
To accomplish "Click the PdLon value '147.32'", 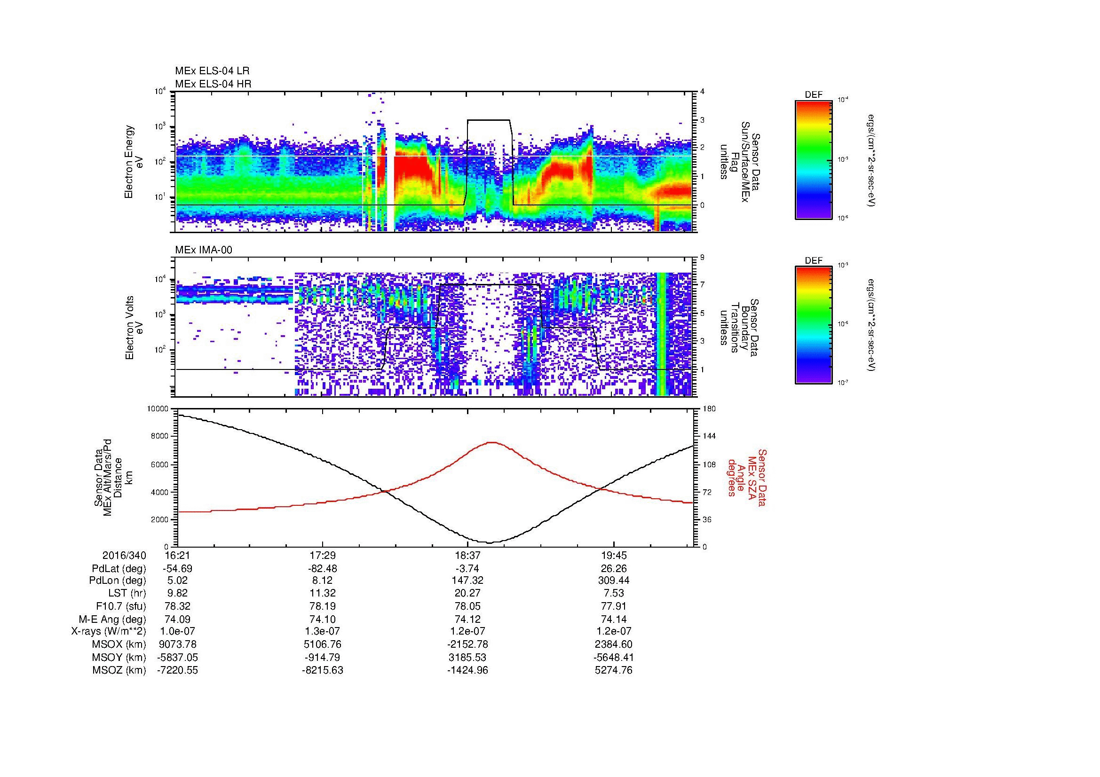I will [467, 581].
